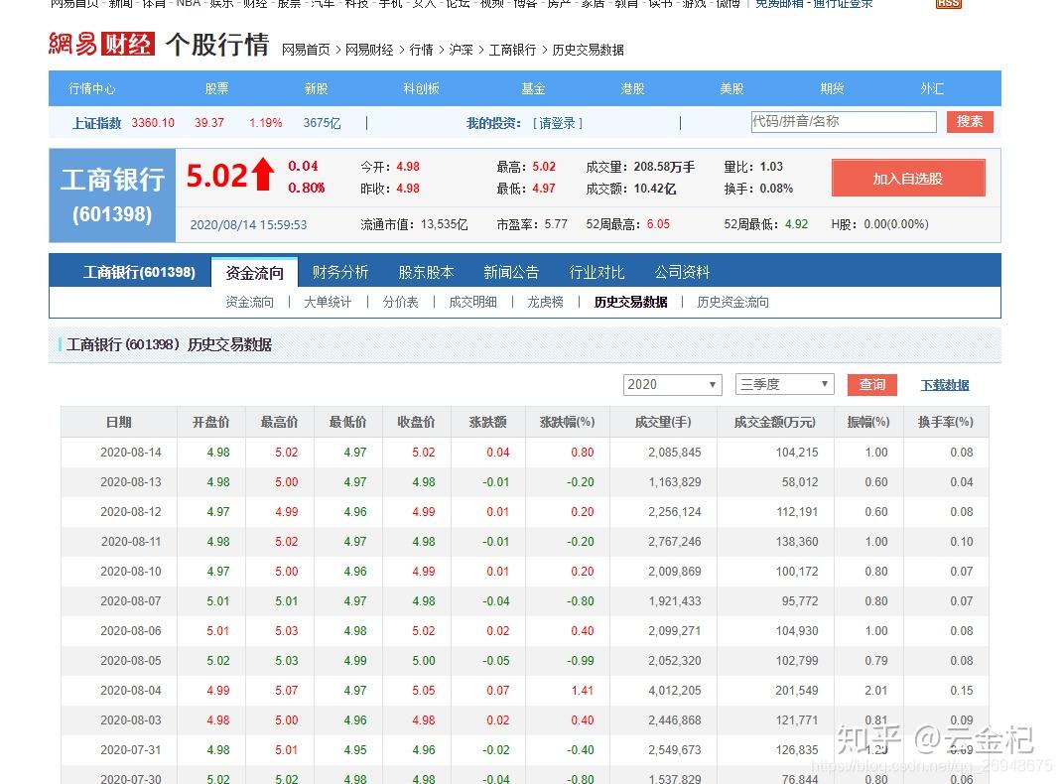Image resolution: width=1062 pixels, height=784 pixels.
Task: Open the 2020 year dropdown
Action: (x=672, y=384)
